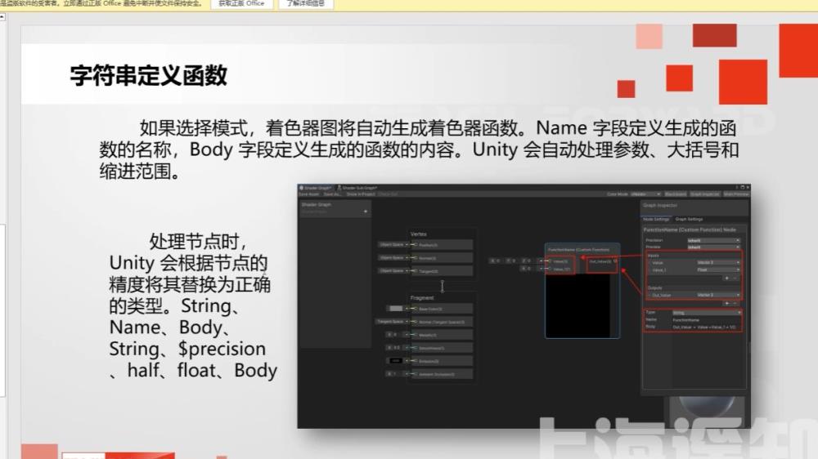Click the Blackboard plus add-property icon

coord(365,212)
